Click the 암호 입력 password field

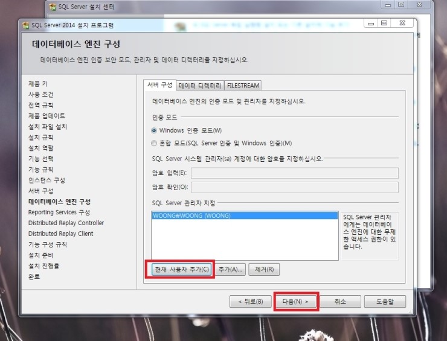click(295, 173)
